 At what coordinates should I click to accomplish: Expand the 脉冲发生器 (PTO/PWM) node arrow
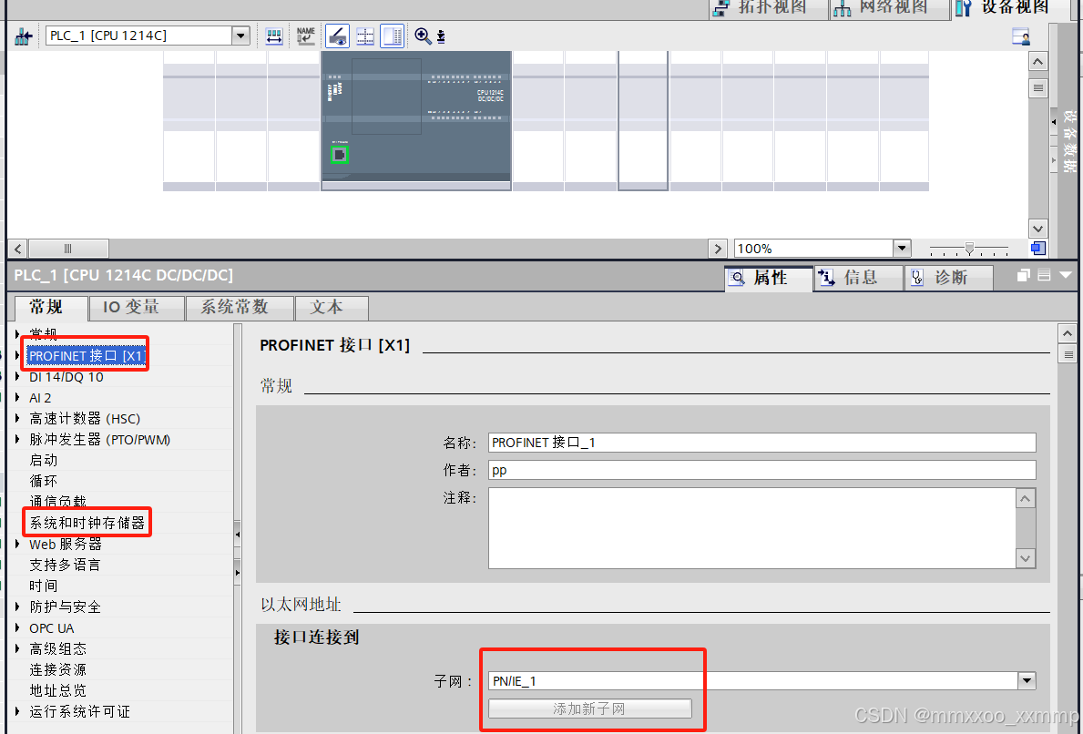[x=17, y=439]
